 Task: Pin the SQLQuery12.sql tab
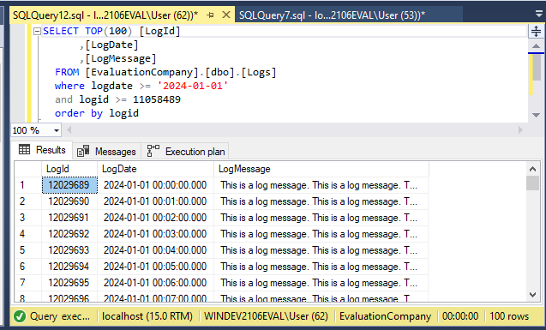(210, 15)
